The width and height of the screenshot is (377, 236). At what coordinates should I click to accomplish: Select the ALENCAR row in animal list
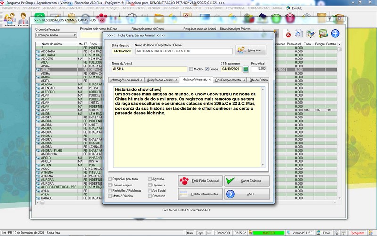(69, 88)
